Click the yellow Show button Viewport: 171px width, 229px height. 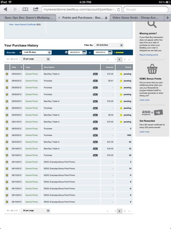point(119,53)
